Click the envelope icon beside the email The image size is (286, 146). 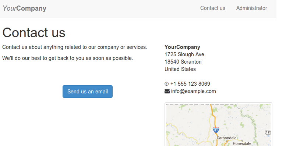(x=167, y=91)
